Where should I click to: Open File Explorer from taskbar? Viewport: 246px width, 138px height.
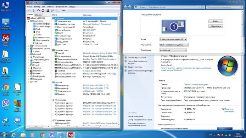[23, 135]
